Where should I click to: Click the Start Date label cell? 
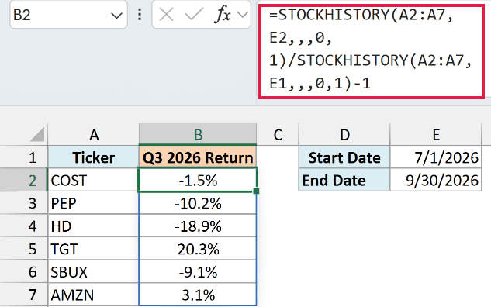click(x=344, y=157)
